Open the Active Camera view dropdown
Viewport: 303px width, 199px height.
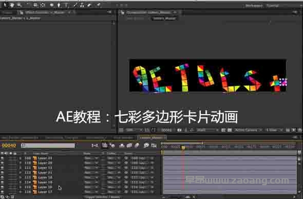point(249,130)
